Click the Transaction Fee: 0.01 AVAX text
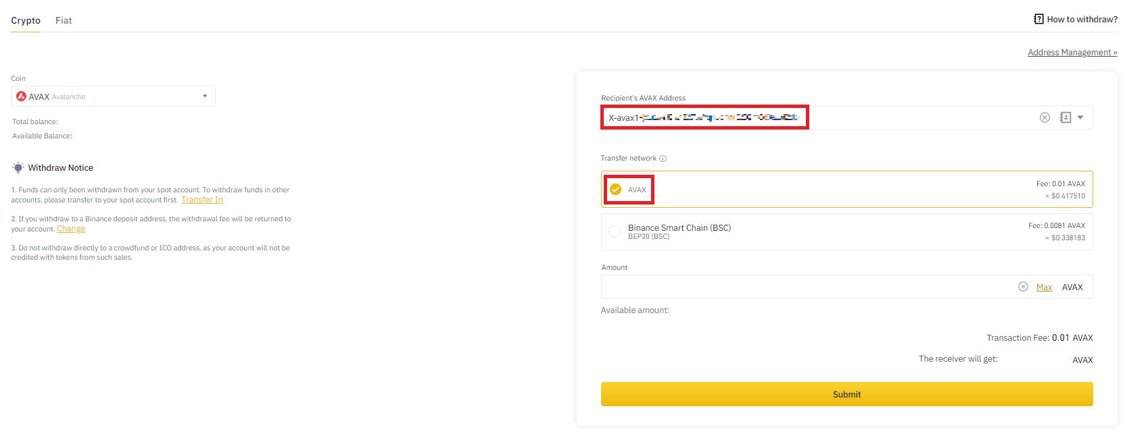 [1039, 337]
